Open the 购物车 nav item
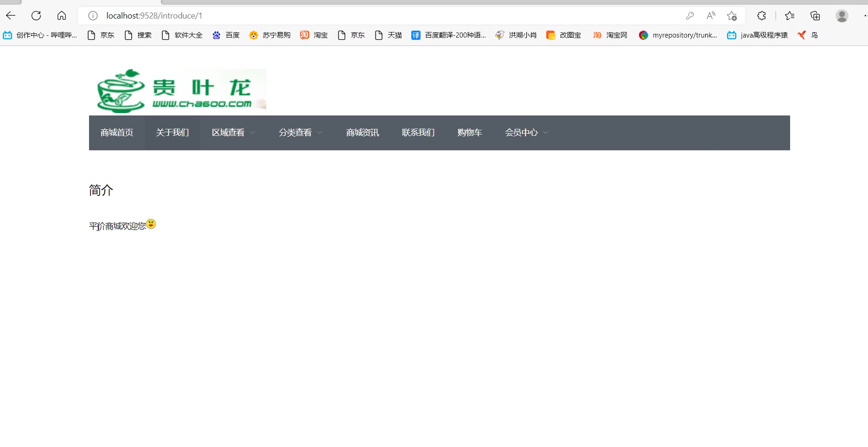This screenshot has width=868, height=447. click(470, 133)
